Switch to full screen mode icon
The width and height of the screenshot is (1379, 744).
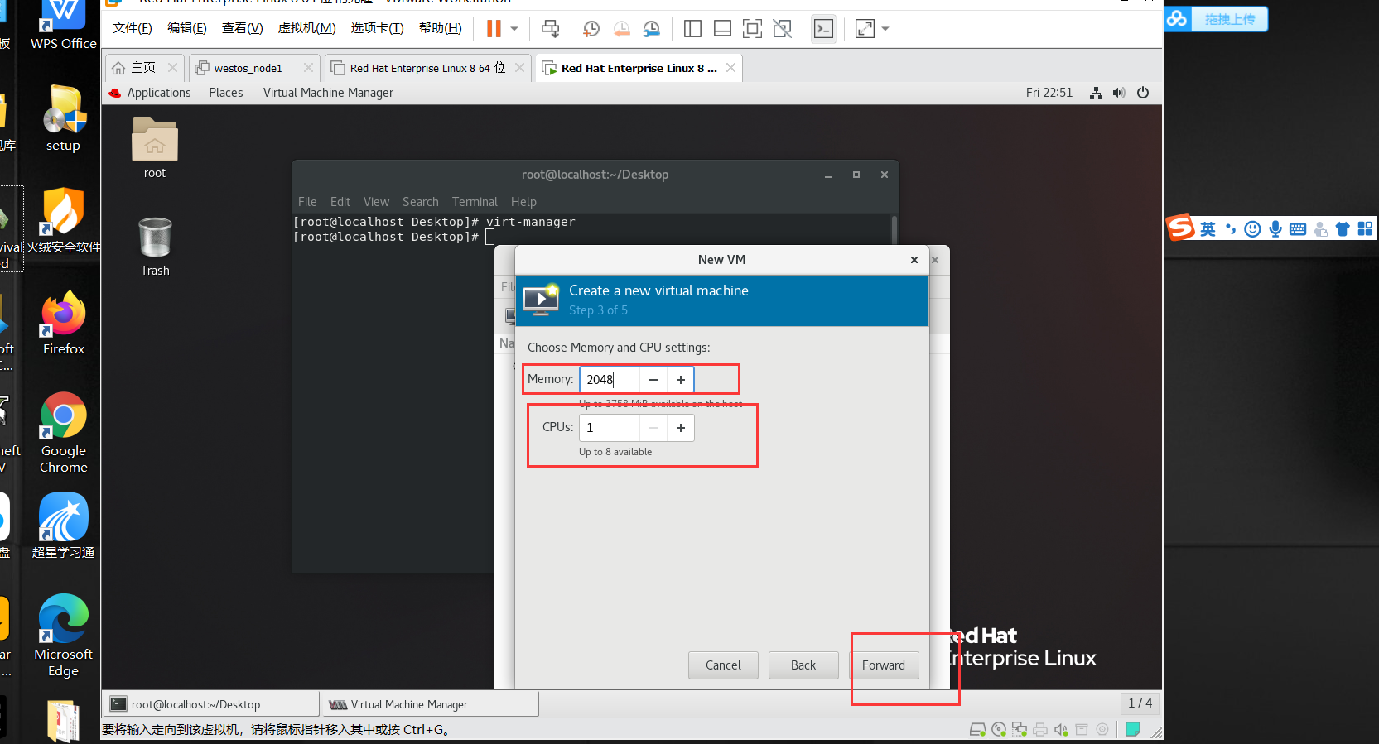tap(752, 29)
